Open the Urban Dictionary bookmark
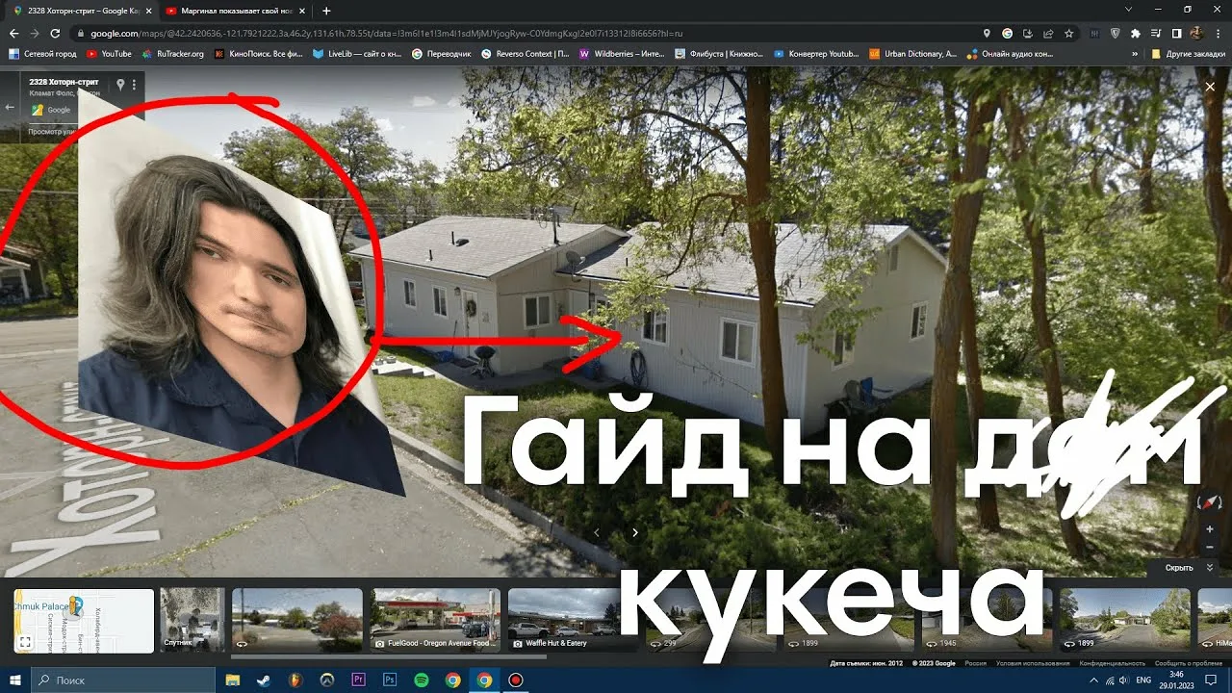This screenshot has height=693, width=1232. click(912, 54)
